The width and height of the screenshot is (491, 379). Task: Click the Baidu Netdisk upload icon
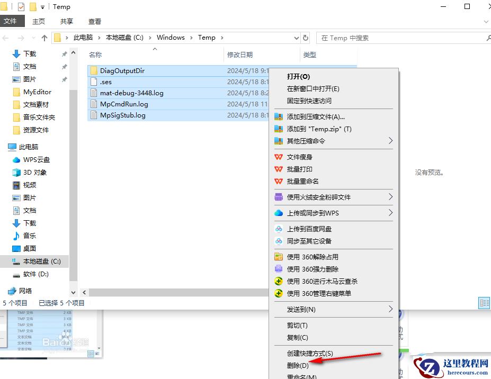pyautogui.click(x=279, y=229)
